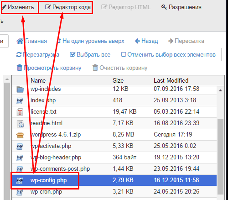Click the wp-includes folder icon
Image resolution: width=228 pixels, height=200 pixels.
tap(20, 89)
